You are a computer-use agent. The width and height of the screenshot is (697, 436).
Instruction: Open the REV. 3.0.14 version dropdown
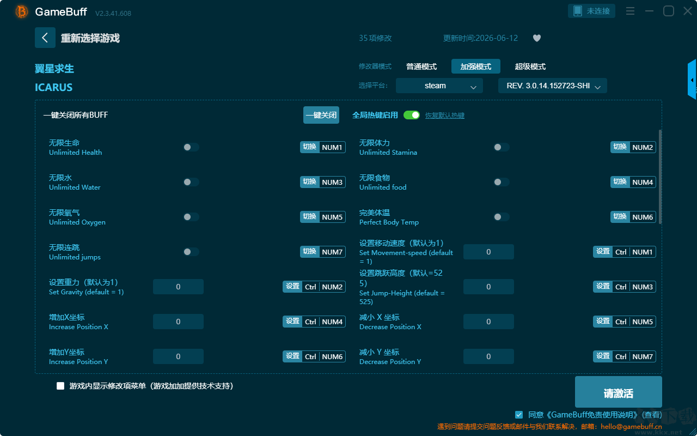tap(553, 86)
